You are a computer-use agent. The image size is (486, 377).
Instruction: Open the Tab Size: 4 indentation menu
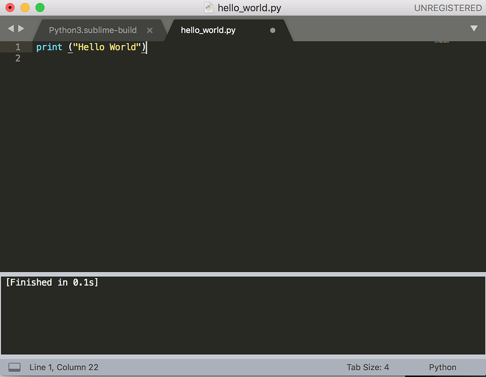pyautogui.click(x=368, y=367)
